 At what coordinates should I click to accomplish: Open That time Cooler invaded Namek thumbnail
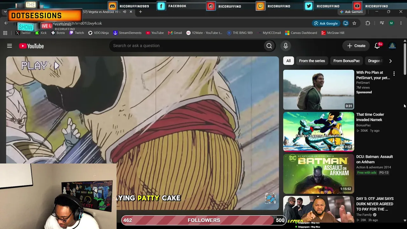319,132
